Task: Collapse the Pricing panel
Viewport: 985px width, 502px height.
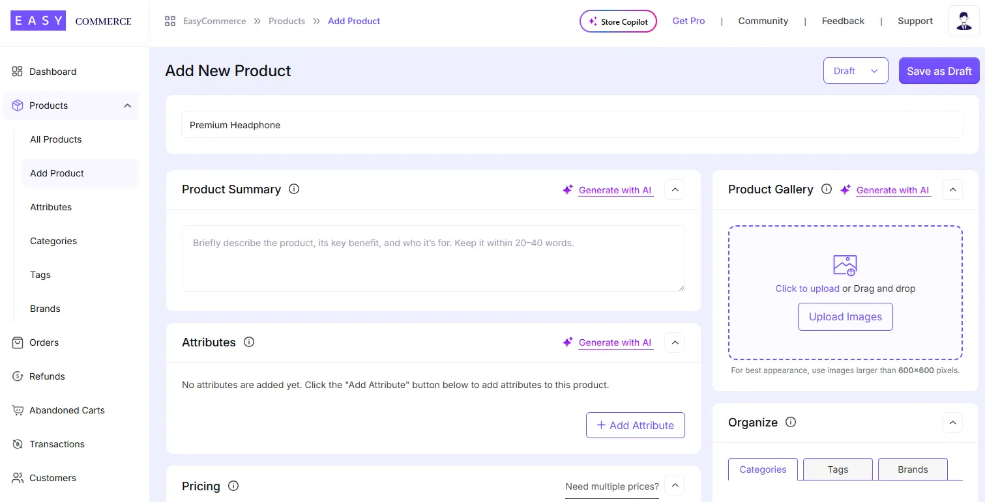Action: (675, 485)
